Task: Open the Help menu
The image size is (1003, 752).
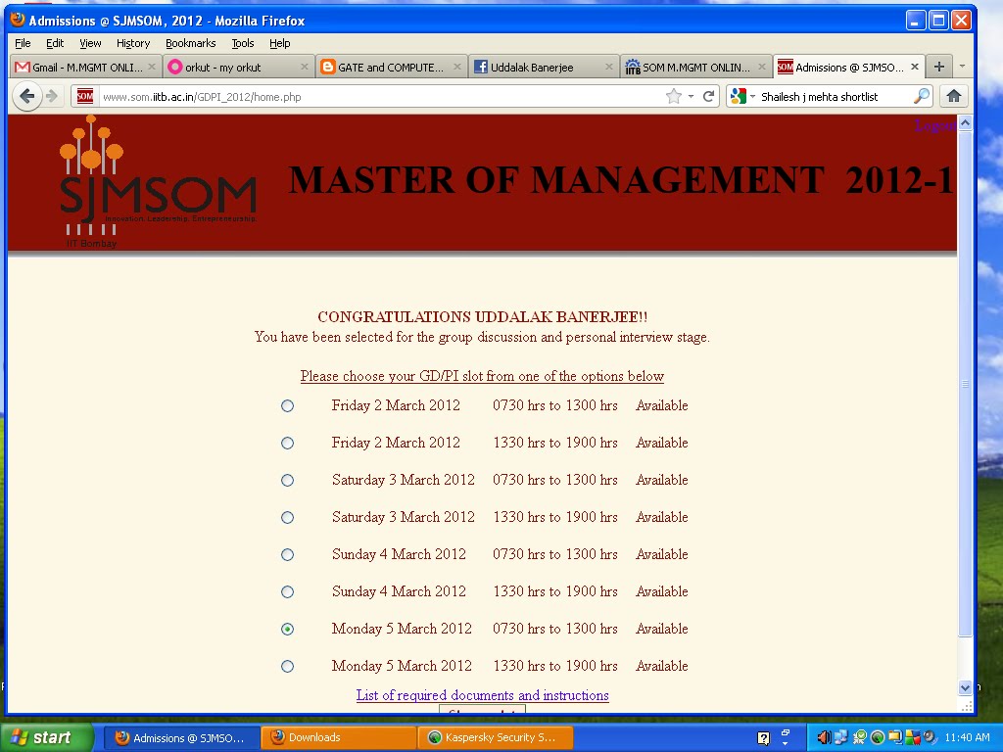Action: pos(279,43)
